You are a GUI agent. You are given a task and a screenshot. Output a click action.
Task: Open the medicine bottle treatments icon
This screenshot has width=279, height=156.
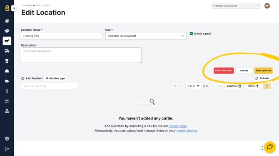click(x=7, y=61)
